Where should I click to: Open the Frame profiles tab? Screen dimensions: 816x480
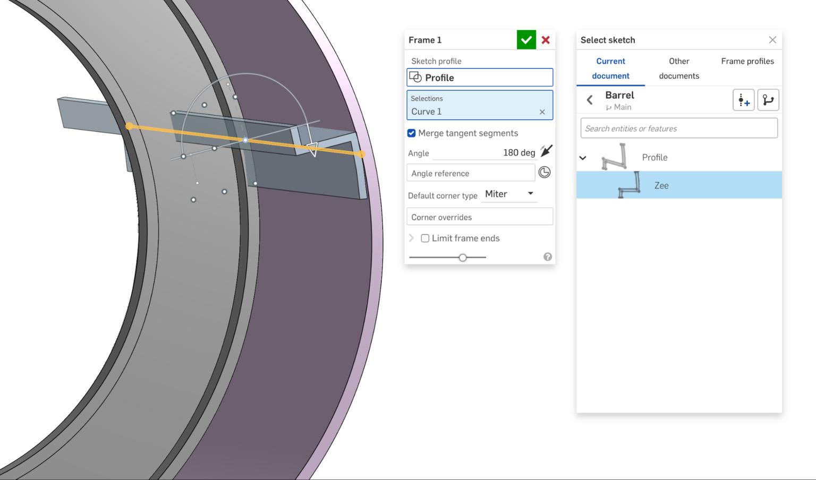point(747,61)
